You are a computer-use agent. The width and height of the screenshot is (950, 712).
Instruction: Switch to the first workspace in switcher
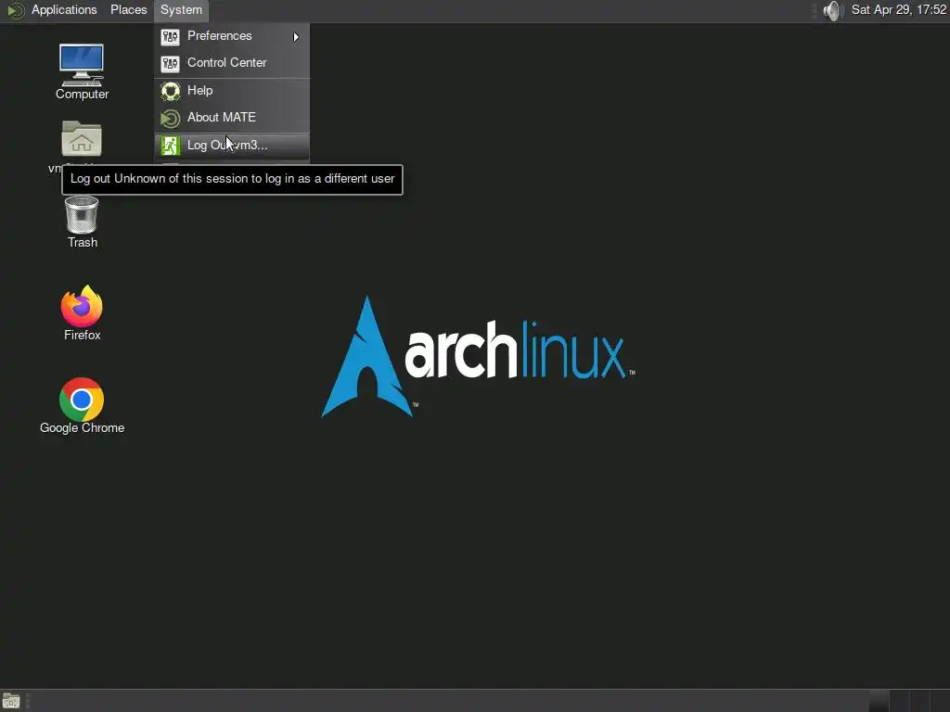[x=879, y=701]
